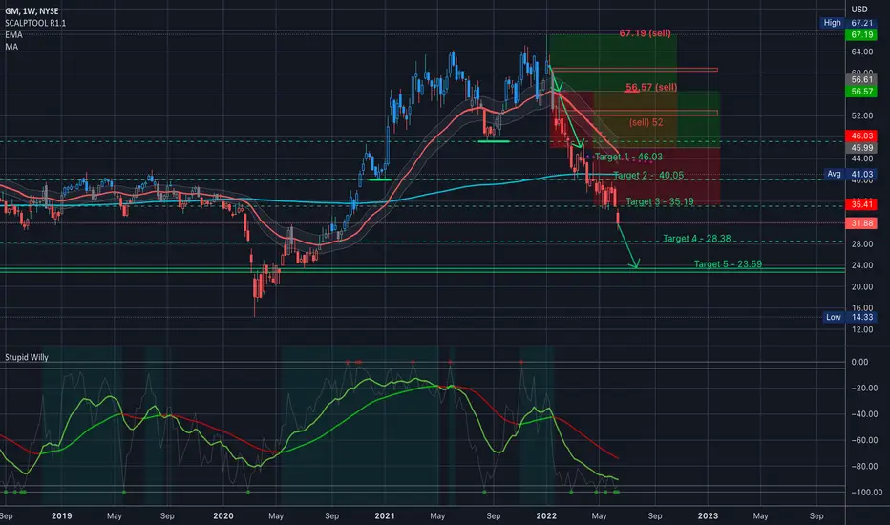
Task: Click the Avg 41.03 price scale label
Action: 850,174
